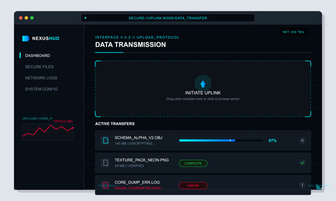The image size is (336, 201).
Task: Click the Error status badge
Action: [193, 185]
